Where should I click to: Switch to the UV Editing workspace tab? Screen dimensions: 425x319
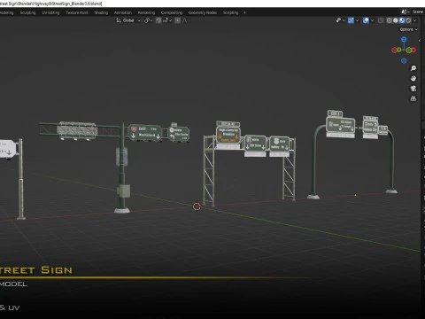pos(50,12)
